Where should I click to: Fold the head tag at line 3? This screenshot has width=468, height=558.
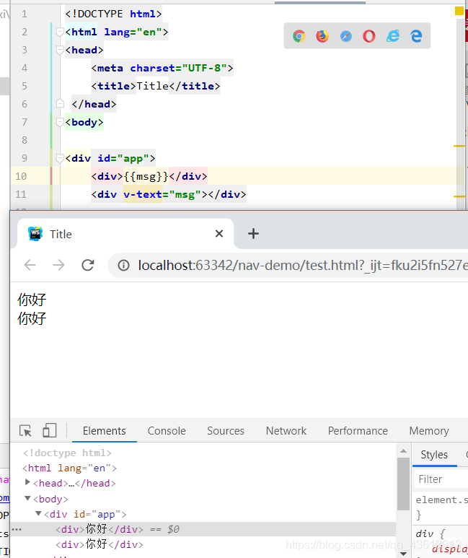click(x=59, y=51)
